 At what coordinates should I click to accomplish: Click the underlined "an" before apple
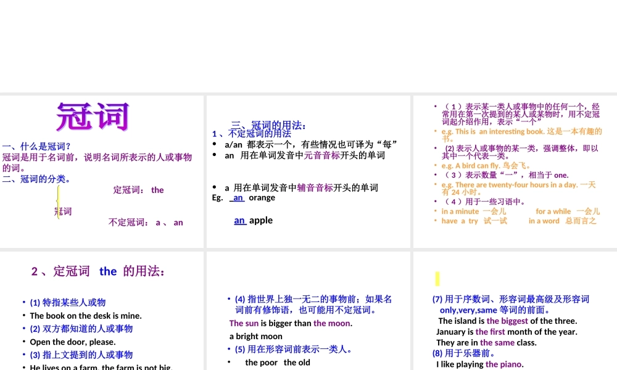coord(240,220)
